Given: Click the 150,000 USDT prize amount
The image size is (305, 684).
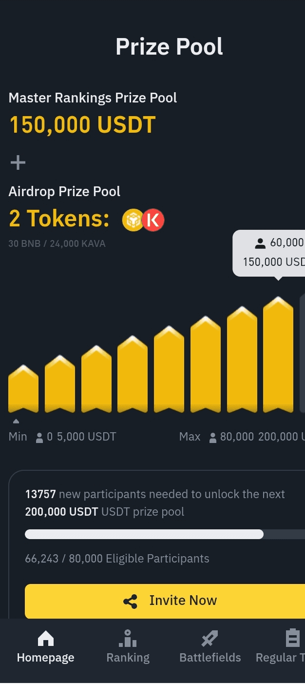Looking at the screenshot, I should pyautogui.click(x=82, y=125).
